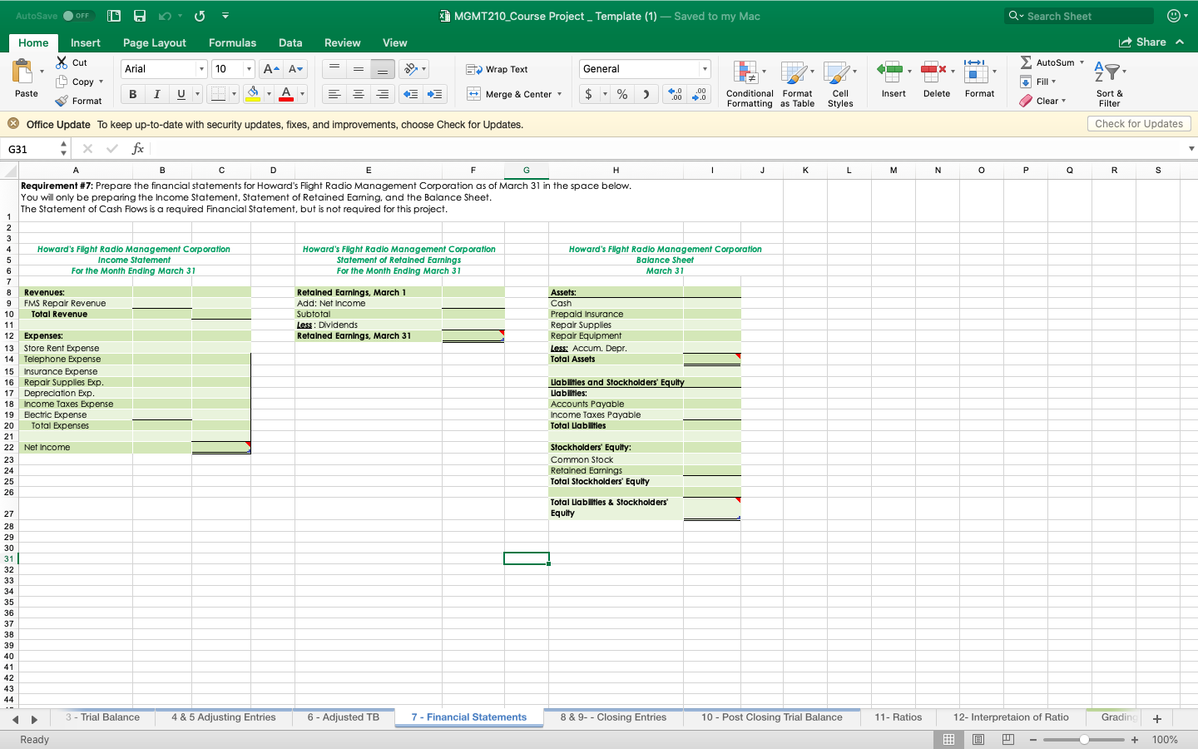Image resolution: width=1198 pixels, height=749 pixels.
Task: Click the Check for Updates button
Action: (x=1139, y=123)
